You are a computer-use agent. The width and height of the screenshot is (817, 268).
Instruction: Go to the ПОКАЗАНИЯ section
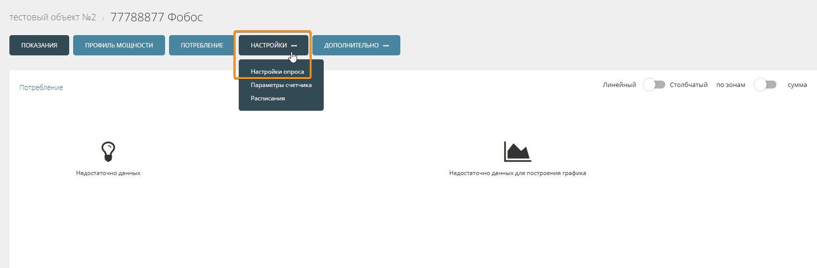click(39, 45)
